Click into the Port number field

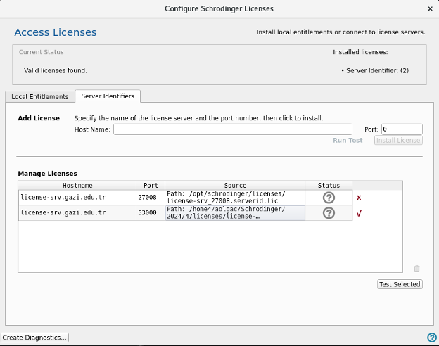pos(402,129)
